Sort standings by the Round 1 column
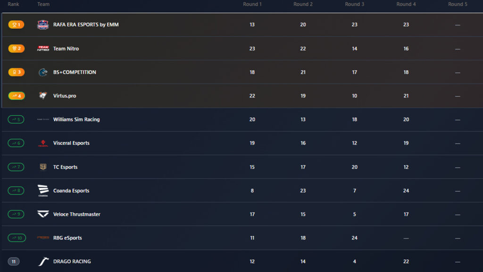This screenshot has height=272, width=483. coord(252,4)
